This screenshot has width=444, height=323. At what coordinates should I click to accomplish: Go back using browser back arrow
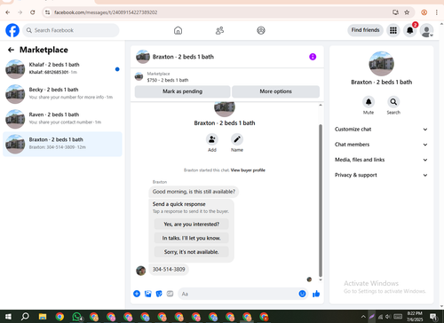pos(8,12)
